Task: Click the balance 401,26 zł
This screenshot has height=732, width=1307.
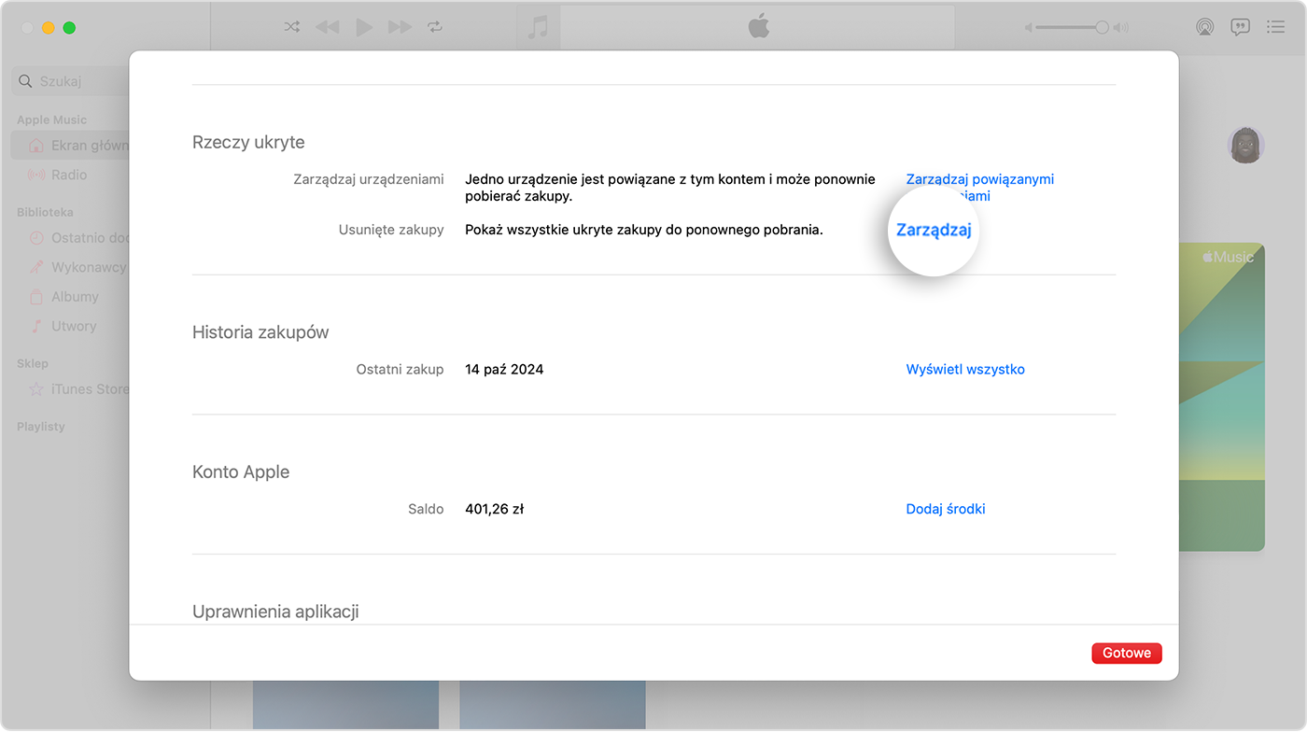Action: [495, 509]
